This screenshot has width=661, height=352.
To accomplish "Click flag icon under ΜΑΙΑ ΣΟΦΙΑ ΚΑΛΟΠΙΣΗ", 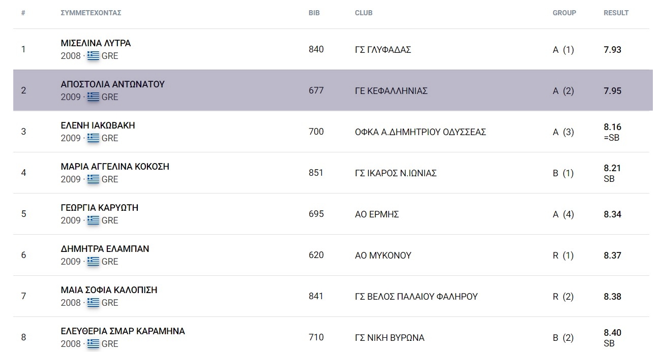I will (93, 303).
